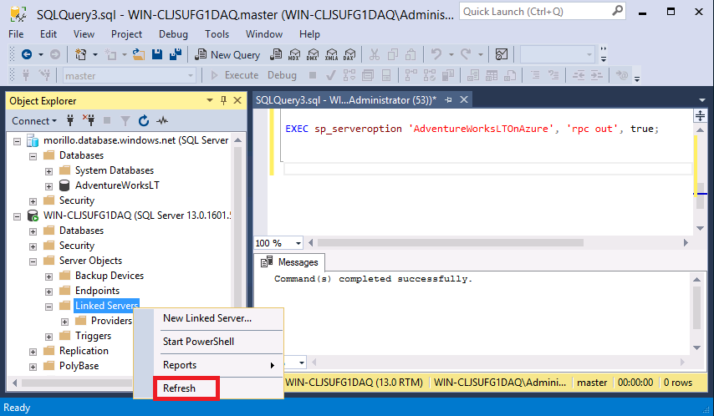Open the File menu
Image resolution: width=714 pixels, height=416 pixels.
[x=16, y=34]
